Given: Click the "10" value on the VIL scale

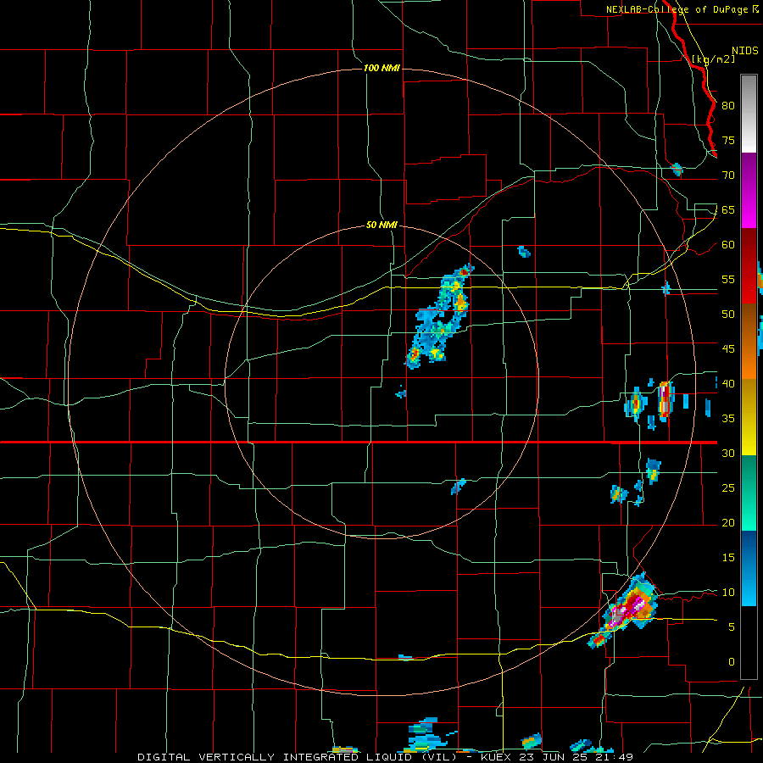Looking at the screenshot, I should (x=728, y=593).
